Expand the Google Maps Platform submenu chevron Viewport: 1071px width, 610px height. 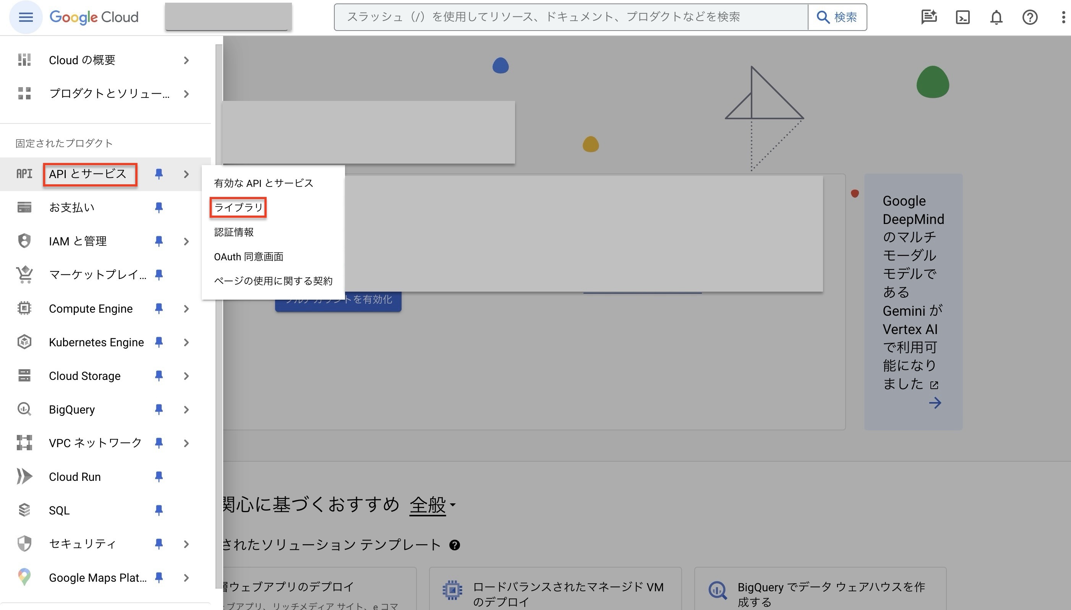point(186,578)
